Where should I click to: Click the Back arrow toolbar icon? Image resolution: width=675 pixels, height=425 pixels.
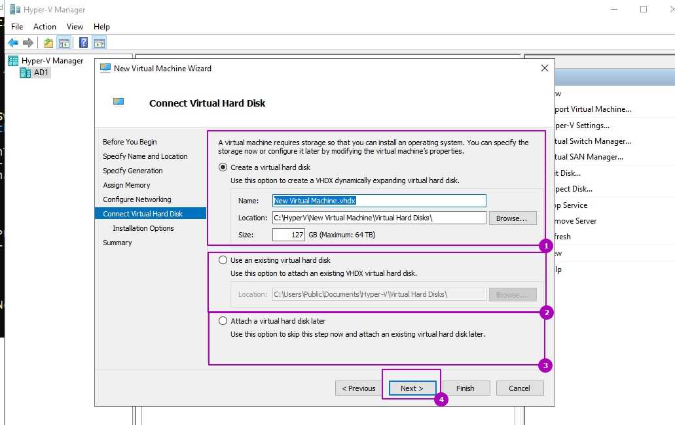point(13,42)
